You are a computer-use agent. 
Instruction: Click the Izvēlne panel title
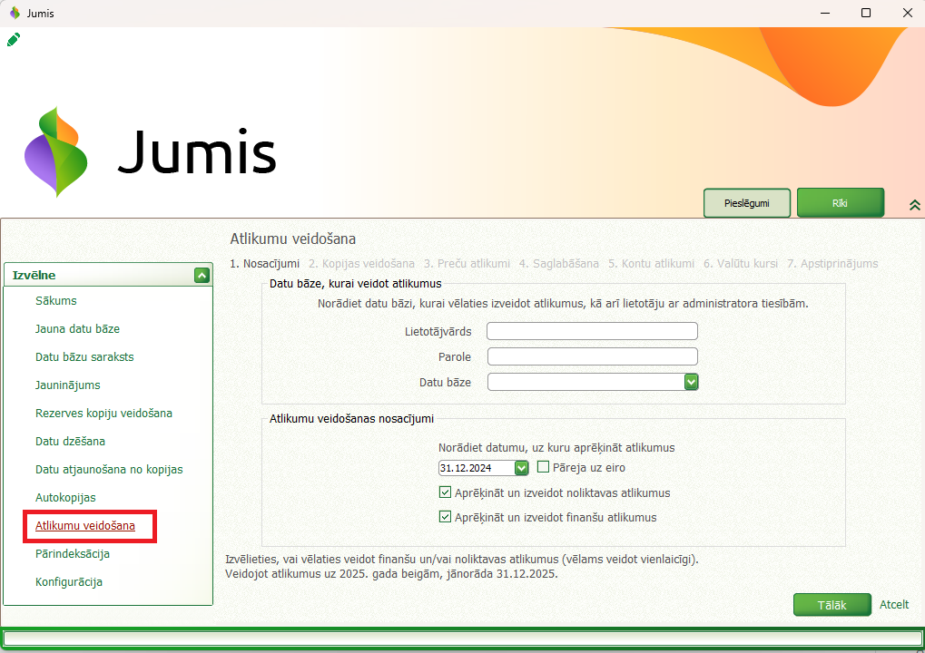(34, 275)
